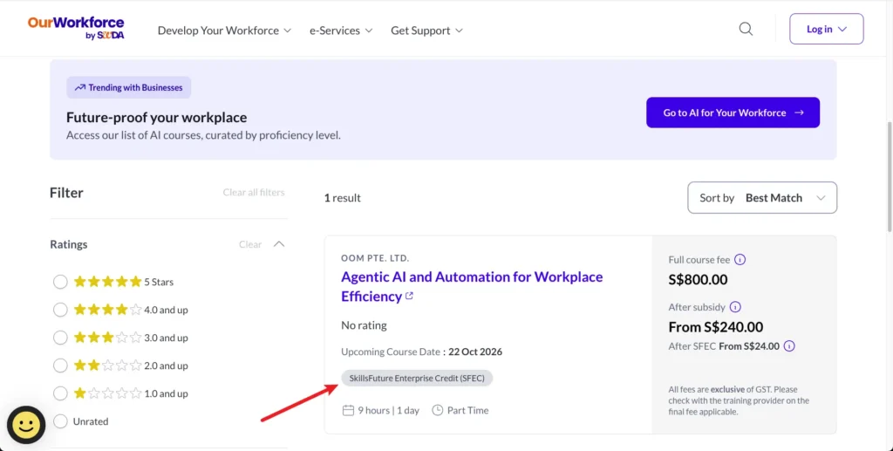Click the info icon beside Full course fee

tap(740, 260)
